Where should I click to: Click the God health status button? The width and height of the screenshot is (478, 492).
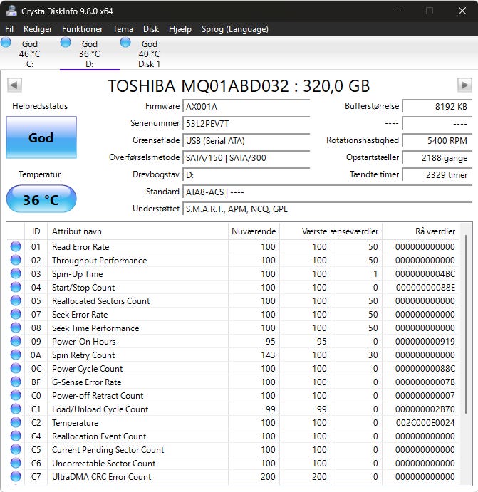[x=41, y=137]
